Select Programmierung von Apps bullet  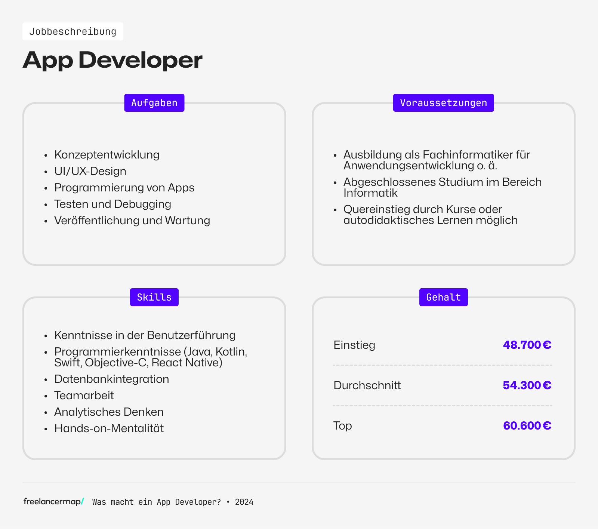coord(124,187)
